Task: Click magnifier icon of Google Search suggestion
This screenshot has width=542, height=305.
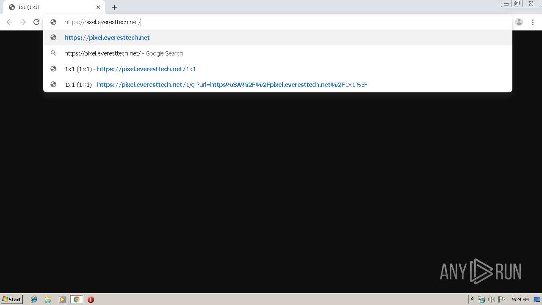Action: (x=53, y=53)
